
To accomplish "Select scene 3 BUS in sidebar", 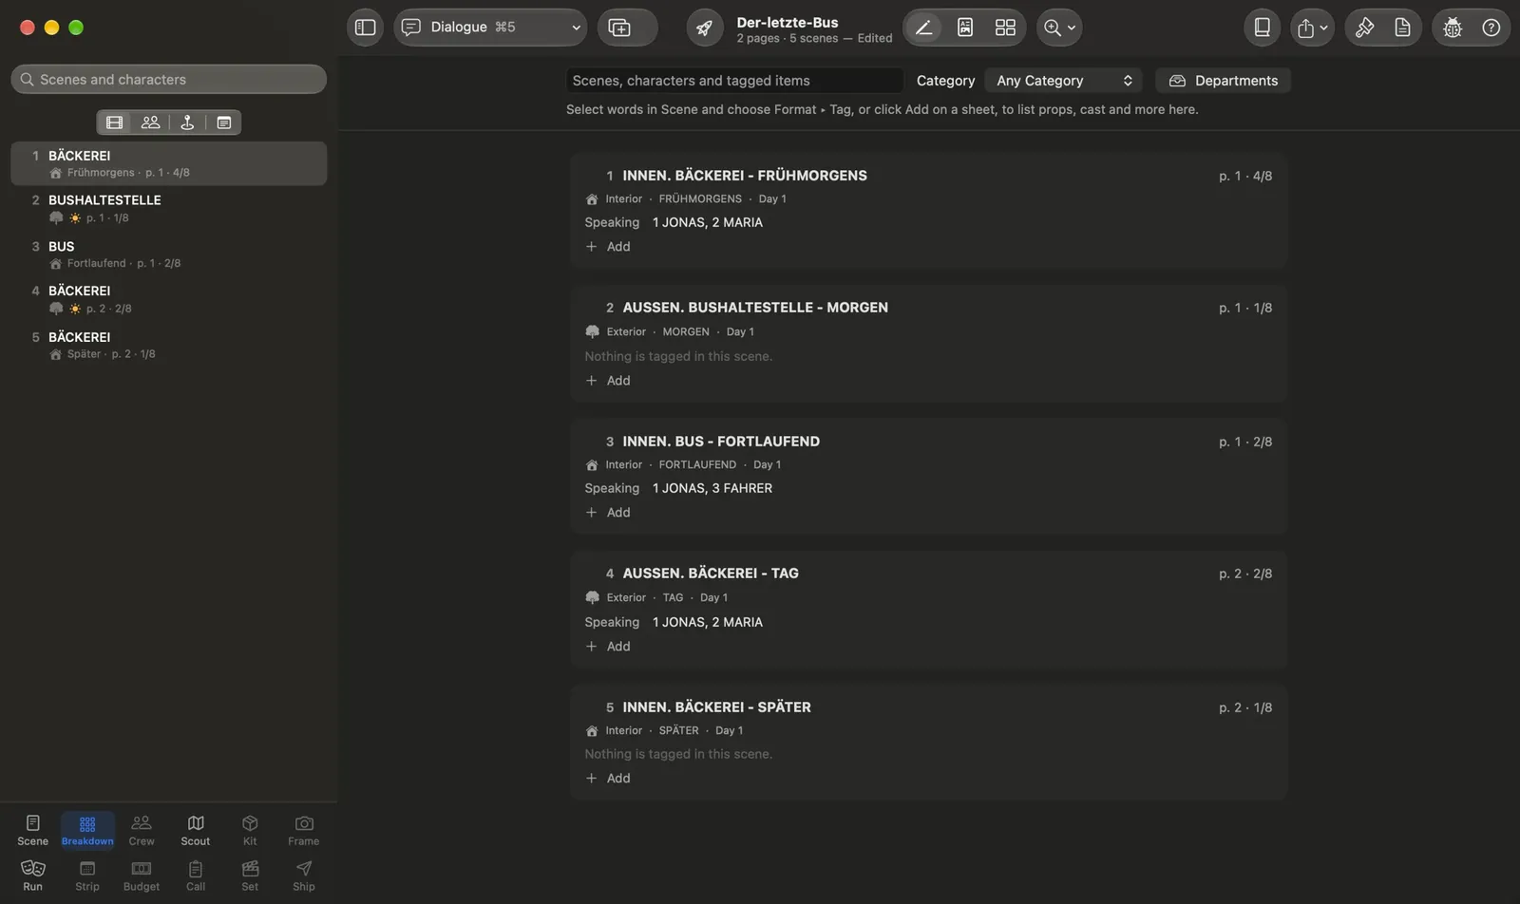I will 169,254.
